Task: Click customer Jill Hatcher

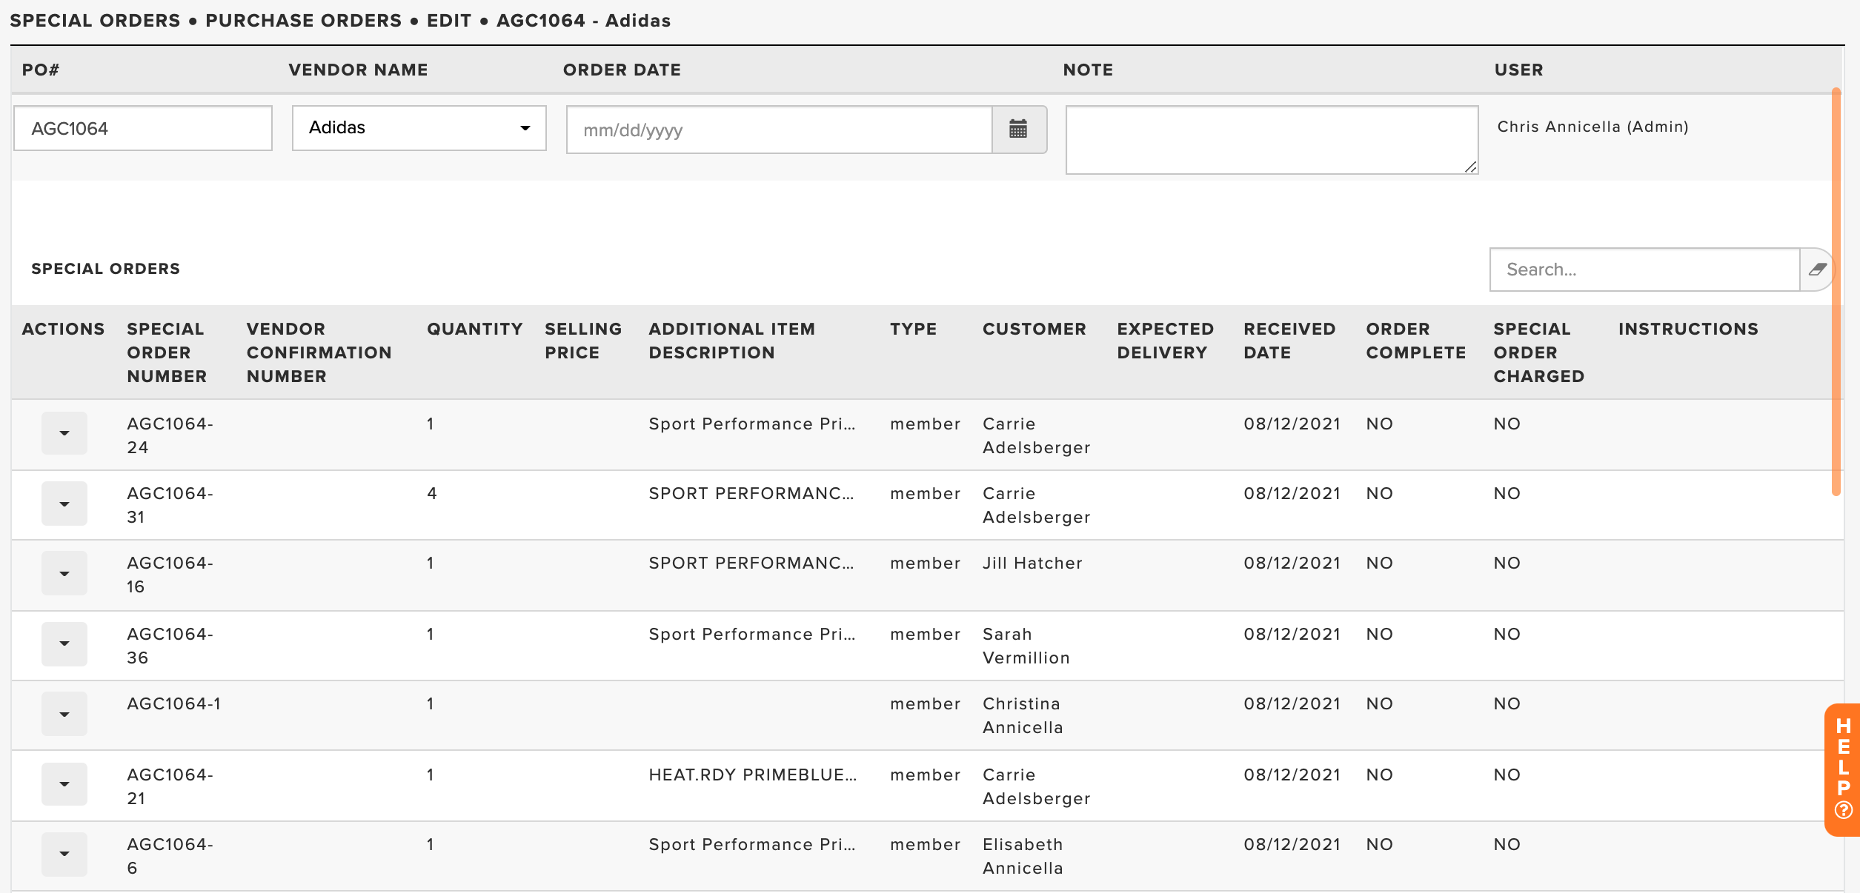Action: pyautogui.click(x=1032, y=563)
